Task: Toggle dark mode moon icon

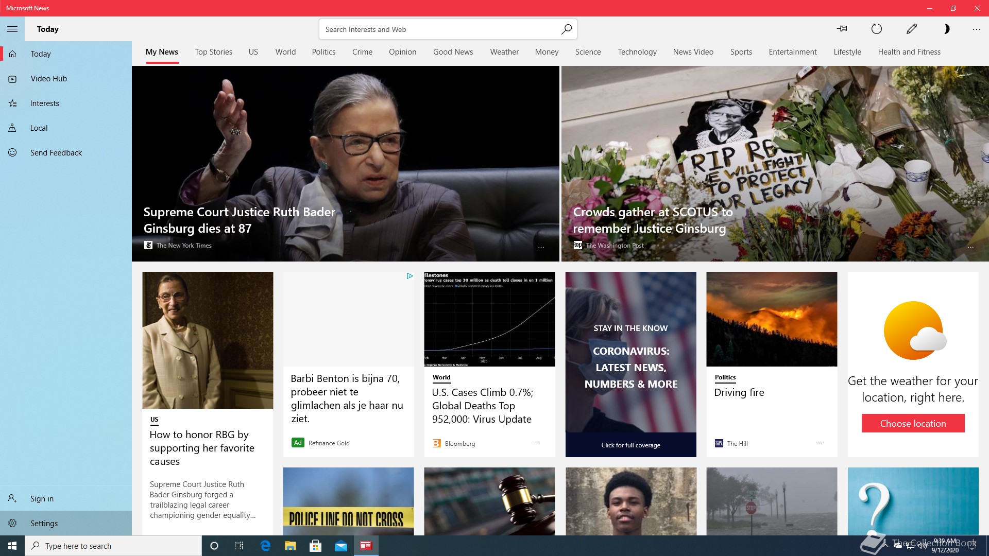Action: (x=946, y=29)
